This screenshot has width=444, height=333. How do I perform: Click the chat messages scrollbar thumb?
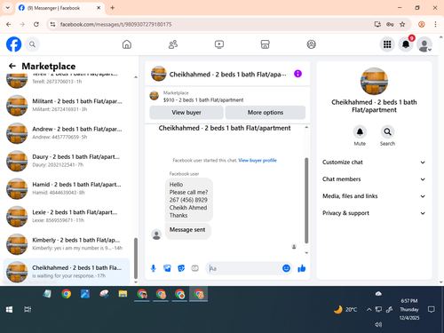(x=306, y=201)
